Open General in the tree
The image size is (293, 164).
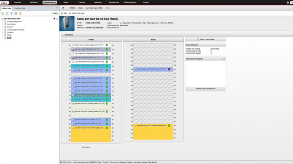click(10, 27)
